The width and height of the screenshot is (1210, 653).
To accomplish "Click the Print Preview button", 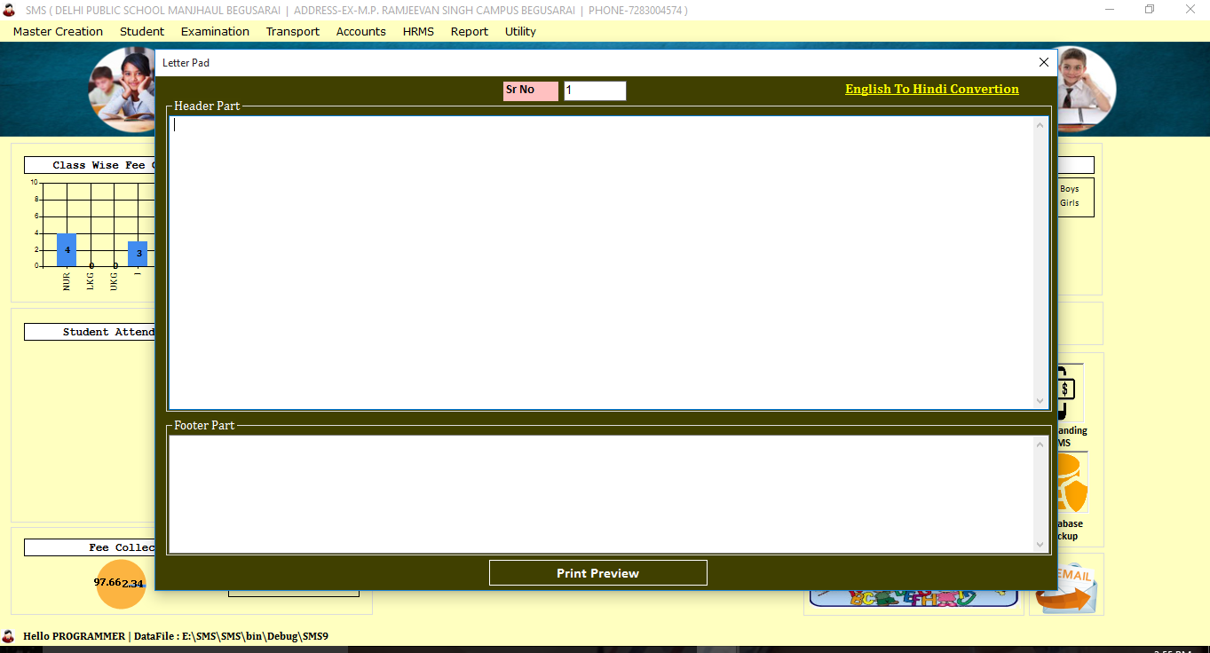I will (x=597, y=573).
